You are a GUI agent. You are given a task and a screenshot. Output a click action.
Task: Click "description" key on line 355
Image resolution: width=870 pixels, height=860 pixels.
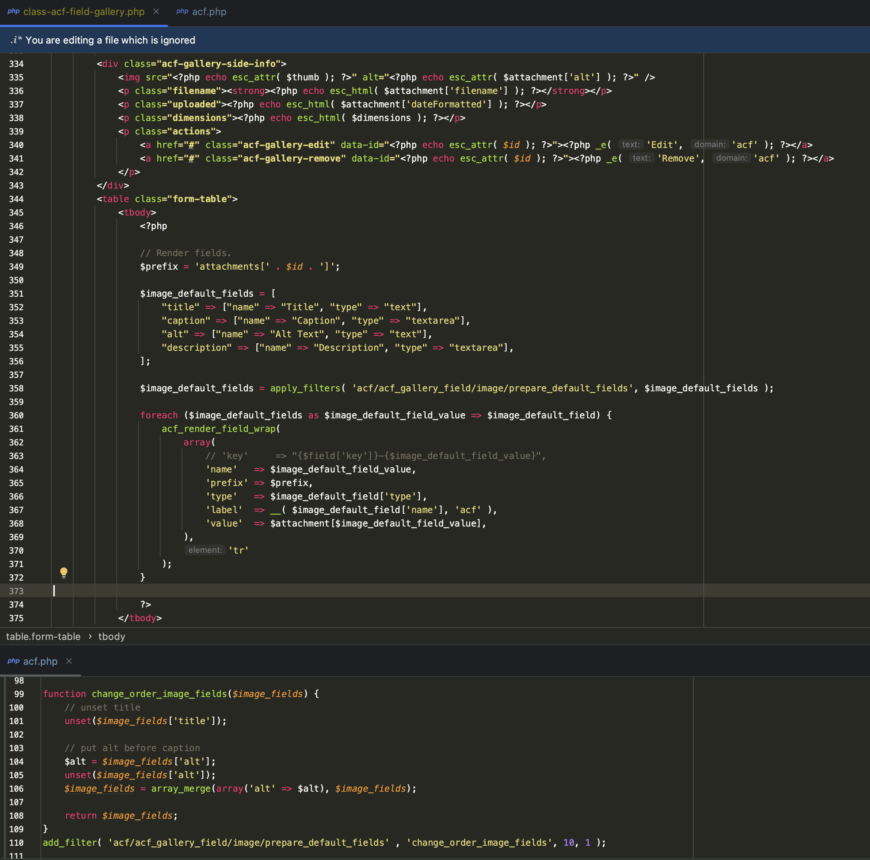click(197, 348)
